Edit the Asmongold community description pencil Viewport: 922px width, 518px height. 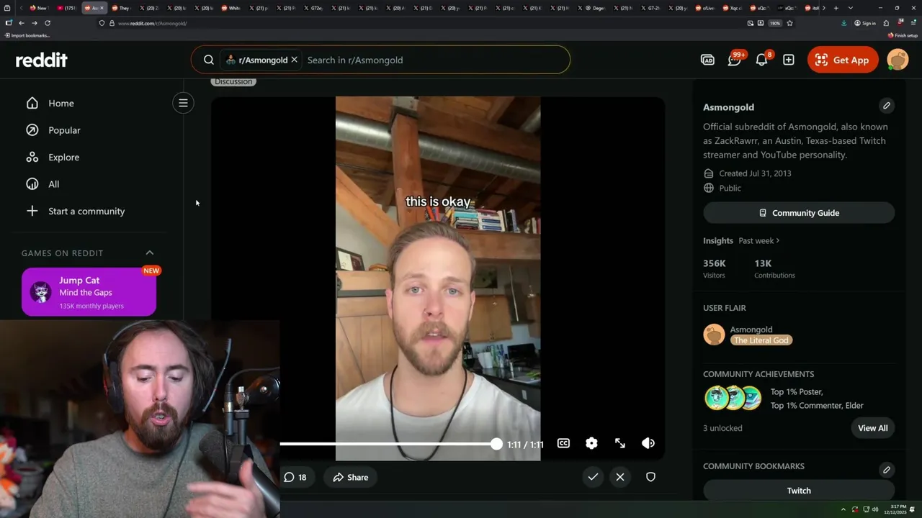(887, 106)
